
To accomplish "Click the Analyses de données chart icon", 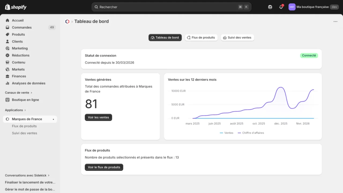I will click(x=8, y=83).
